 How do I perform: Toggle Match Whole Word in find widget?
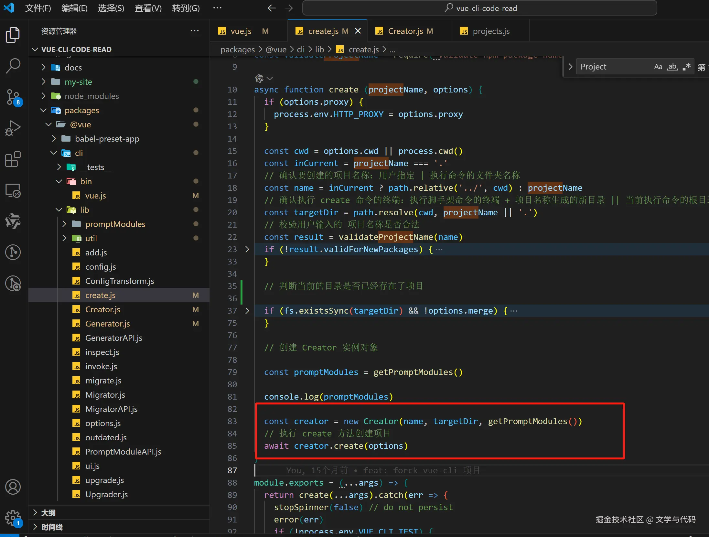pyautogui.click(x=672, y=67)
